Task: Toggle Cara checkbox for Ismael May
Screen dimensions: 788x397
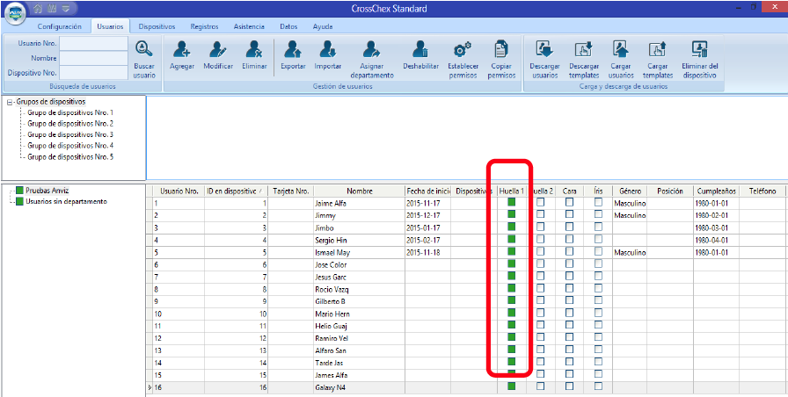Action: point(569,251)
